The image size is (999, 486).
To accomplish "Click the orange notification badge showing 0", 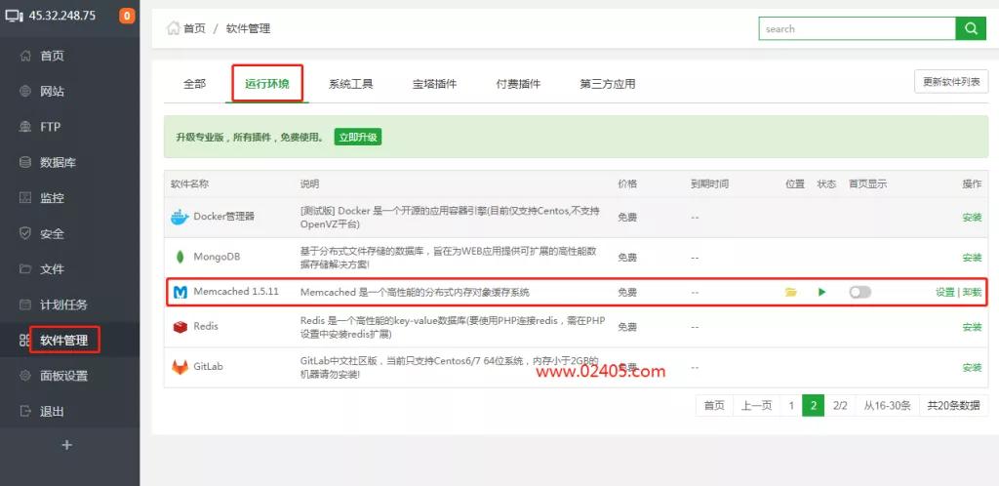I will 127,16.
